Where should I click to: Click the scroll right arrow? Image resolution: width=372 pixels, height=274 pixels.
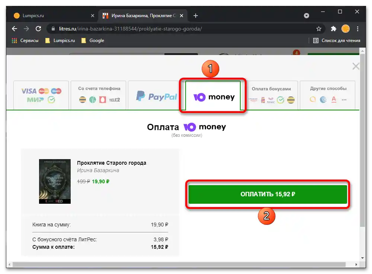[x=356, y=264]
